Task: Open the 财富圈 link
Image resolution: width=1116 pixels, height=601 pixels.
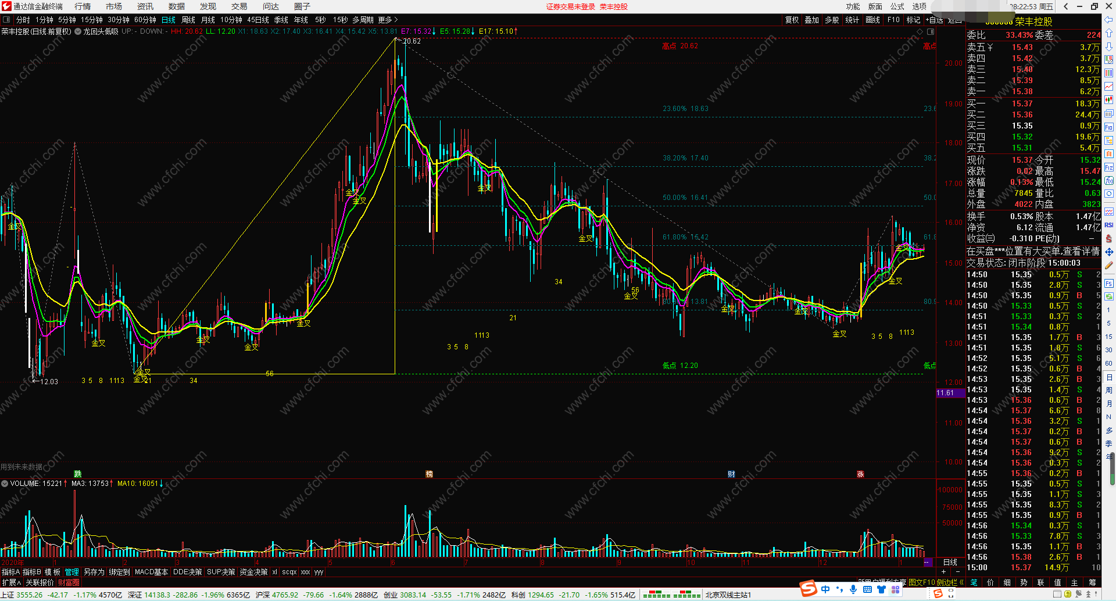Action: point(69,582)
